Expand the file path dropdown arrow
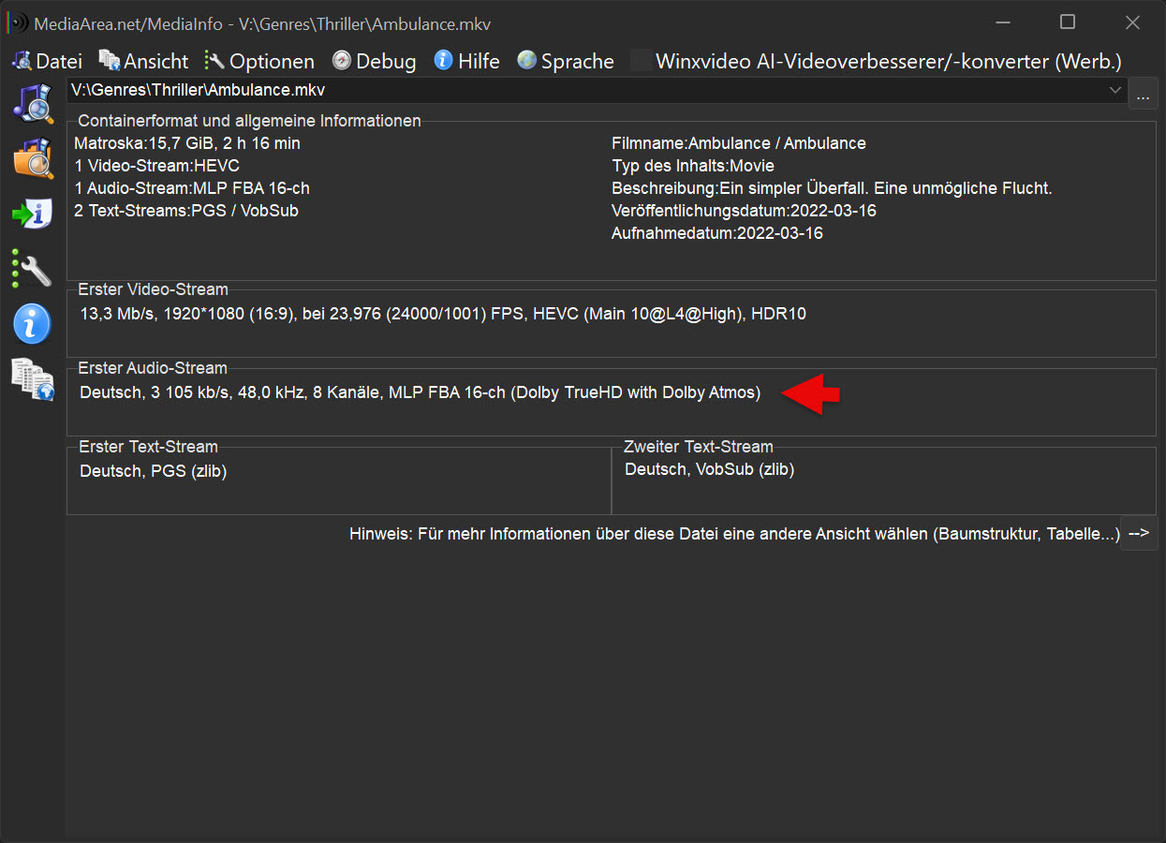Image resolution: width=1166 pixels, height=843 pixels. click(x=1115, y=90)
